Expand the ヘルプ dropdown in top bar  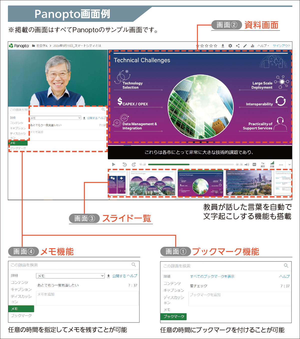point(263,46)
